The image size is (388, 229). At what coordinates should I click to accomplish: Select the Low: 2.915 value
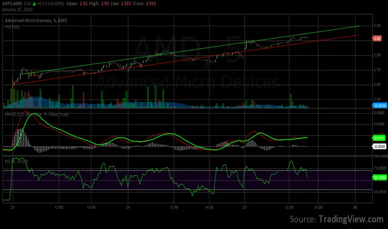point(121,4)
